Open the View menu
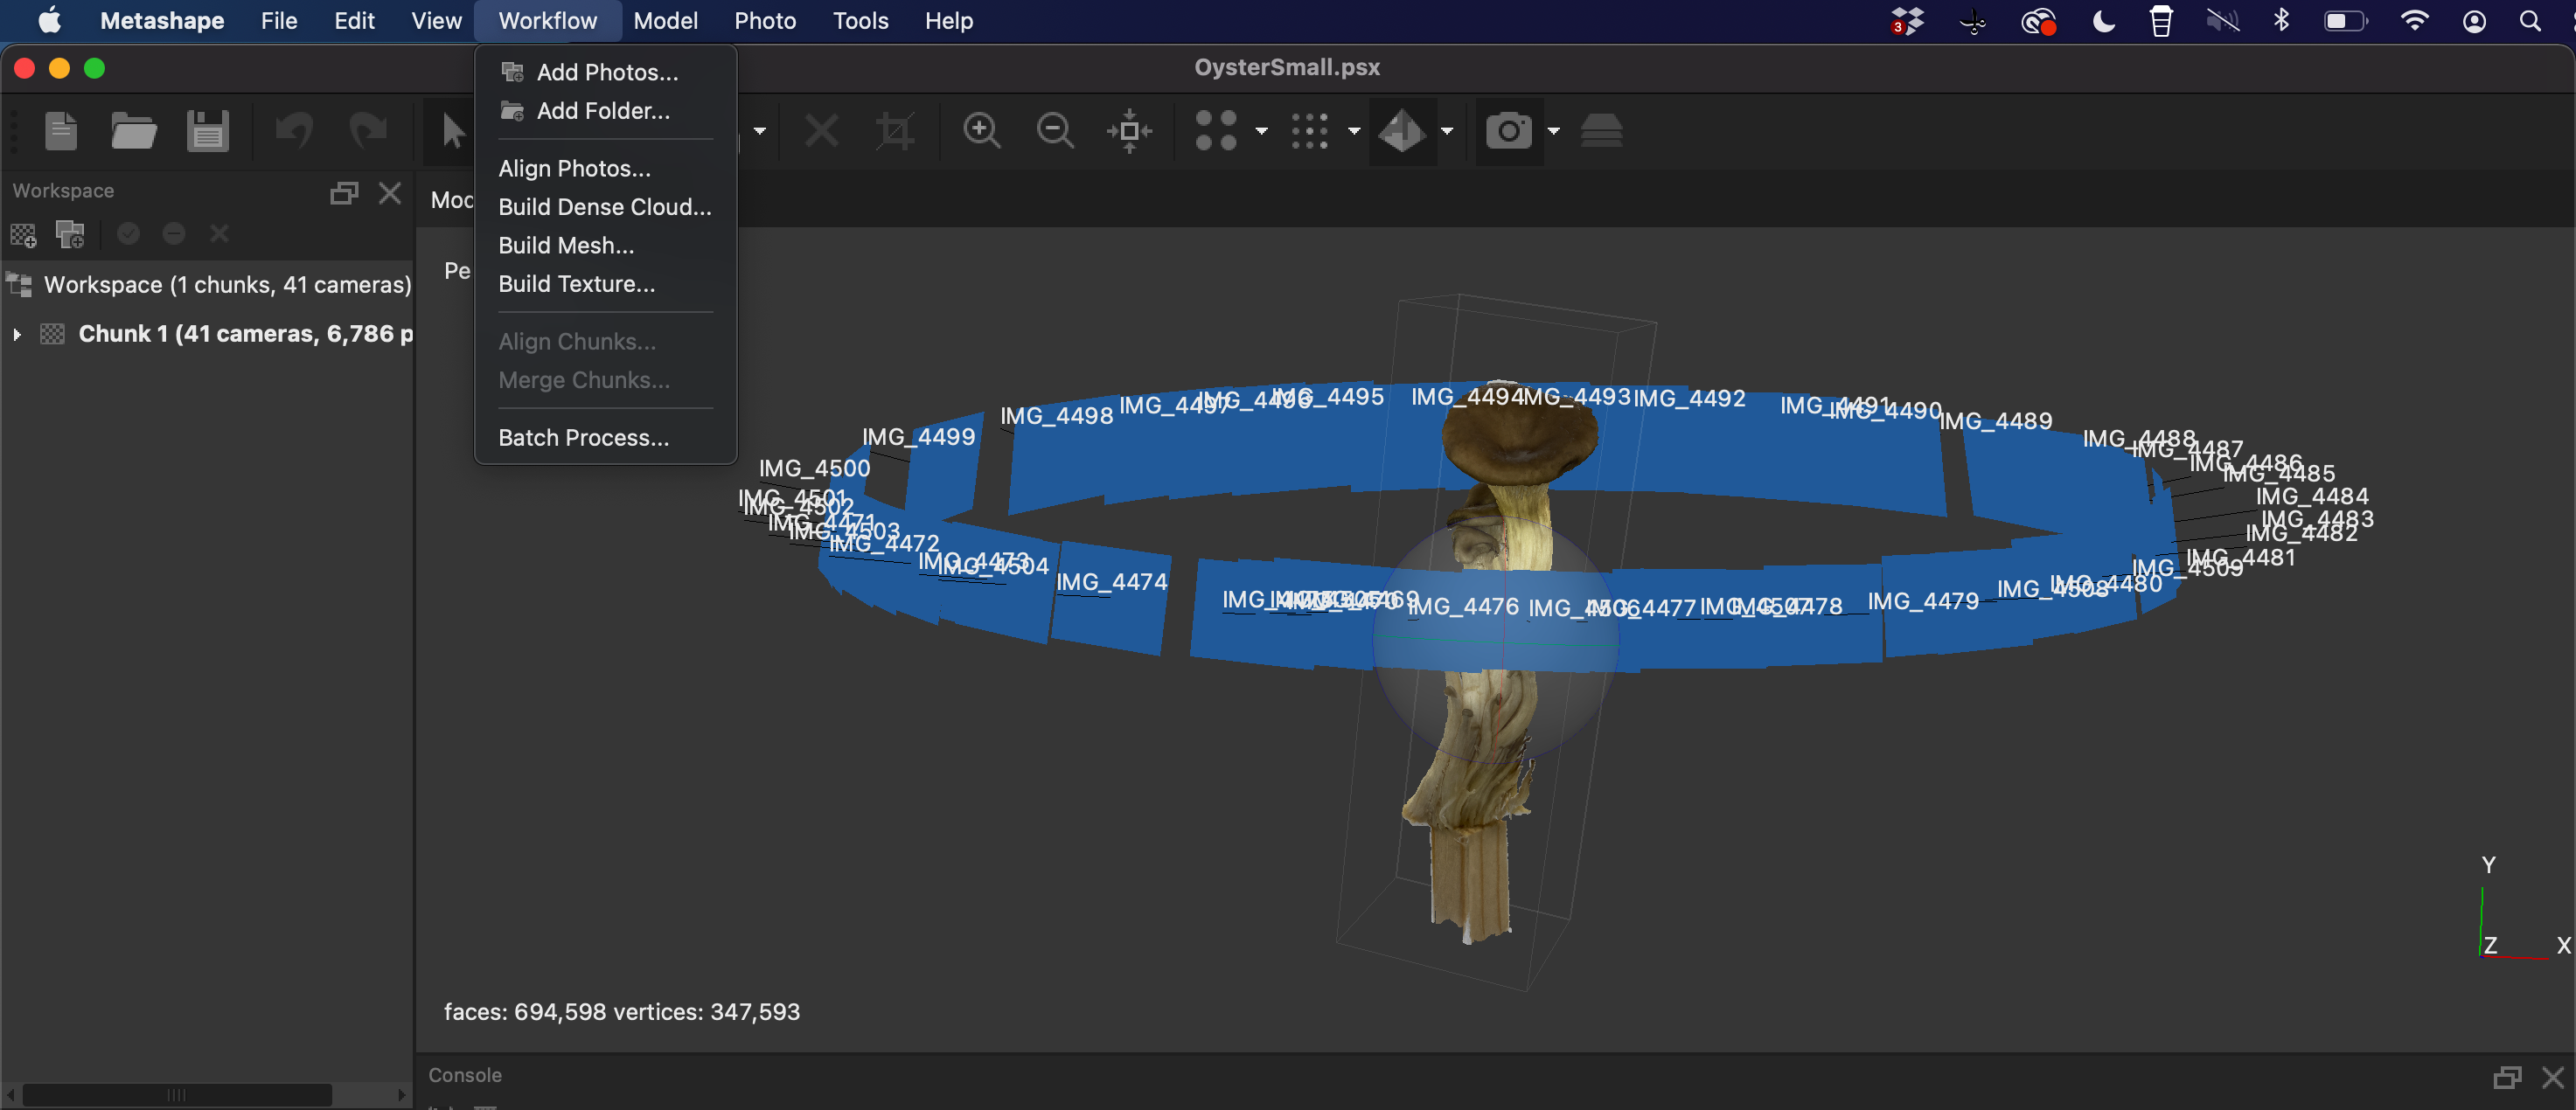 (436, 21)
